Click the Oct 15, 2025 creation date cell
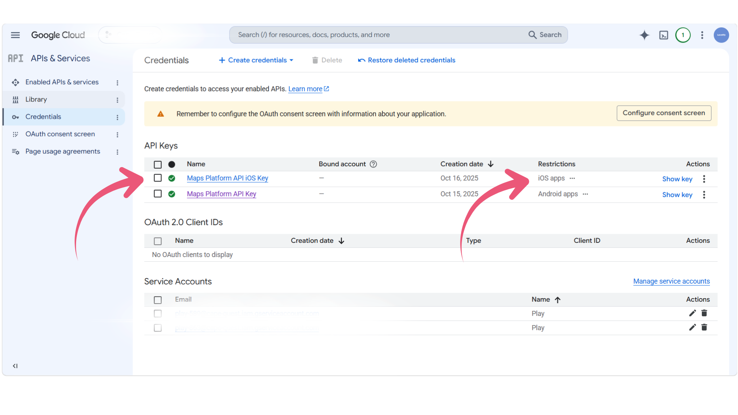 [x=459, y=194]
